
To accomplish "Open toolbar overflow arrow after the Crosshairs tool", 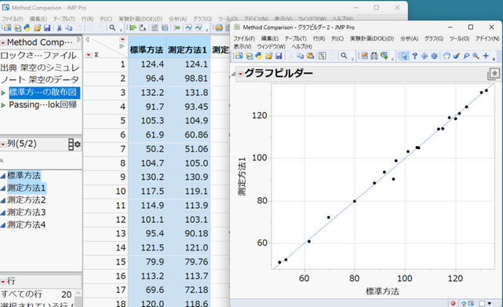I will [494, 58].
